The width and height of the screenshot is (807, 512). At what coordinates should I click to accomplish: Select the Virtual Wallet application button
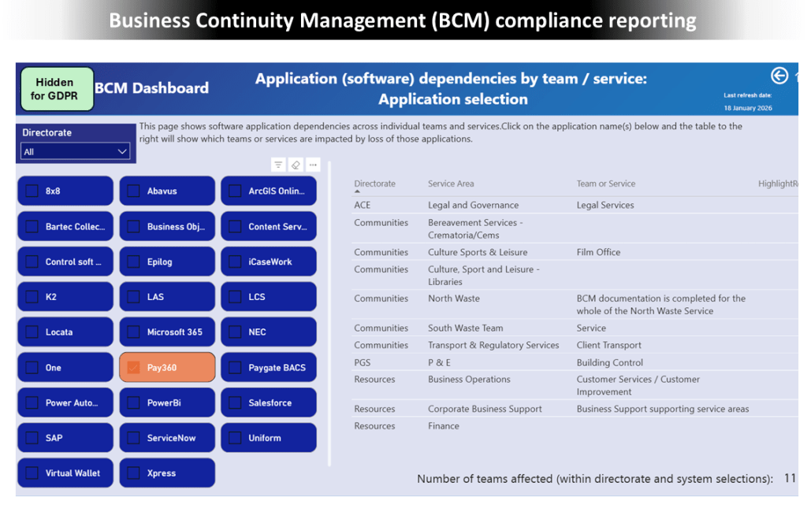click(x=65, y=473)
